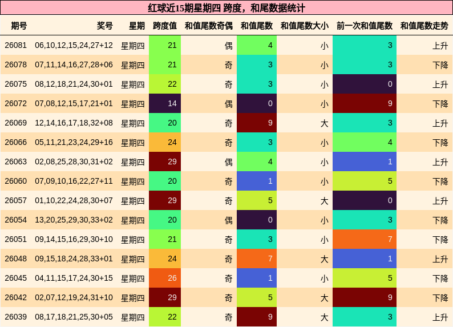Click previous sum tail 7 in row 26051
Viewport: 453px width, 327px height.
[x=365, y=239]
